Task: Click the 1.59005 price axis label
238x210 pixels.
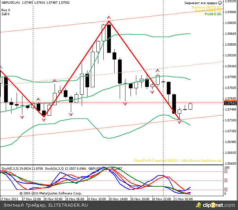Action: 231,12
